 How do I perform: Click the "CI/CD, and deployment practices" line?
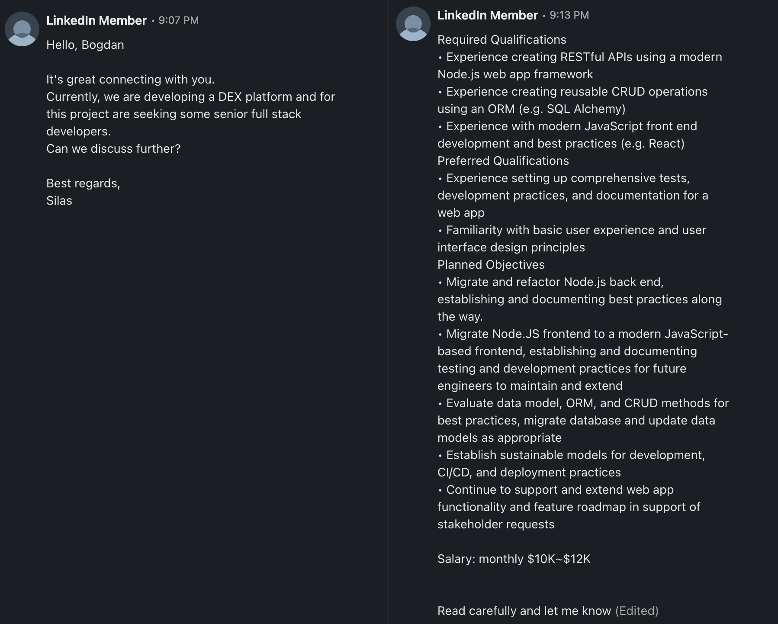[529, 473]
